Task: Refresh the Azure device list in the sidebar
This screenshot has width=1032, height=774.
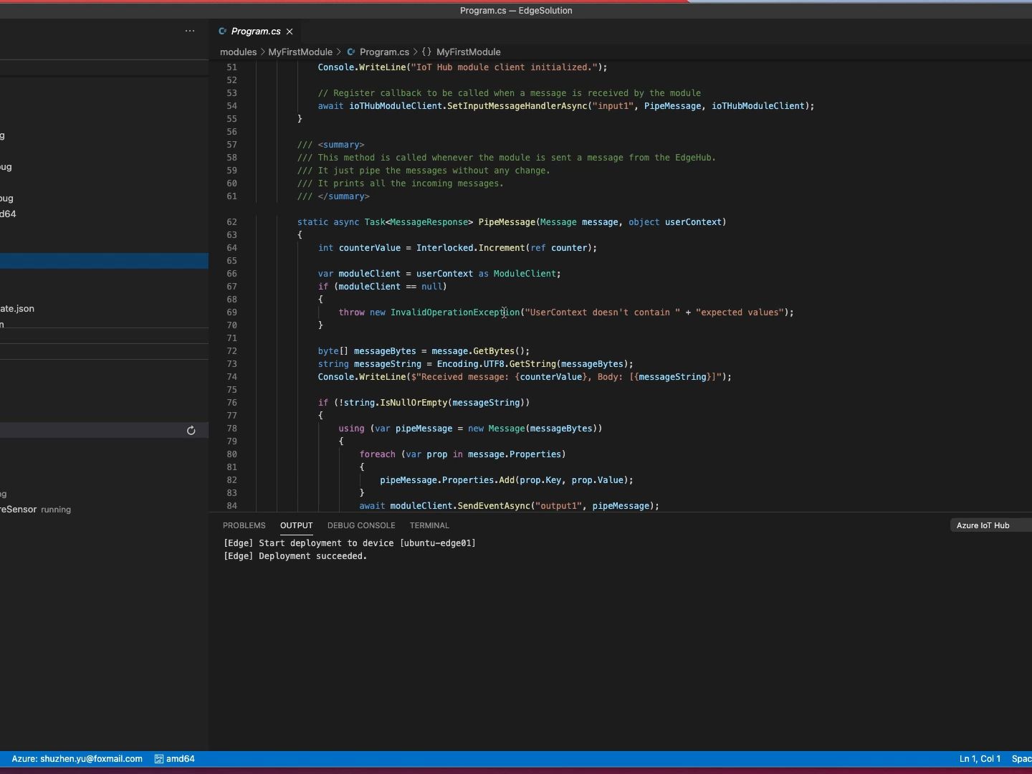Action: coord(191,430)
